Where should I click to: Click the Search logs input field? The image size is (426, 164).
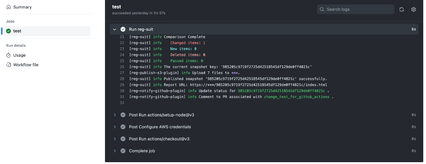[356, 9]
